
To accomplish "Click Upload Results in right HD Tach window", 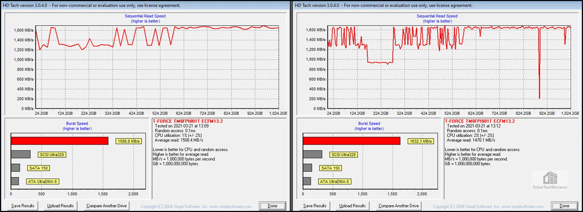I will click(352, 206).
